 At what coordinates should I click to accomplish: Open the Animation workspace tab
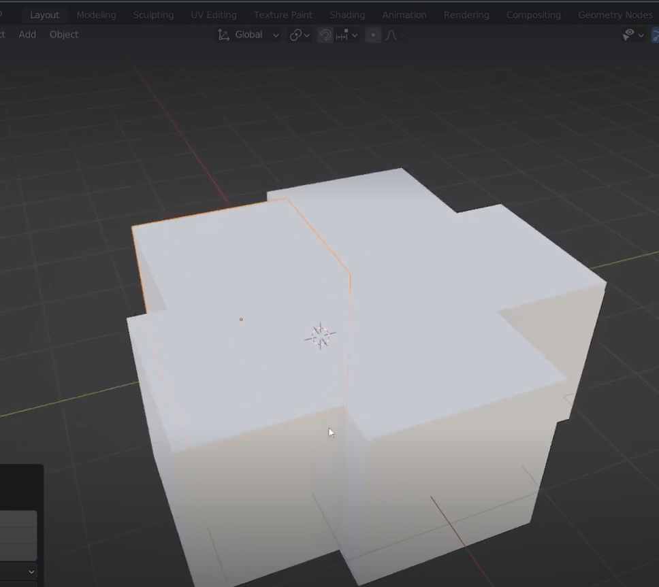404,15
